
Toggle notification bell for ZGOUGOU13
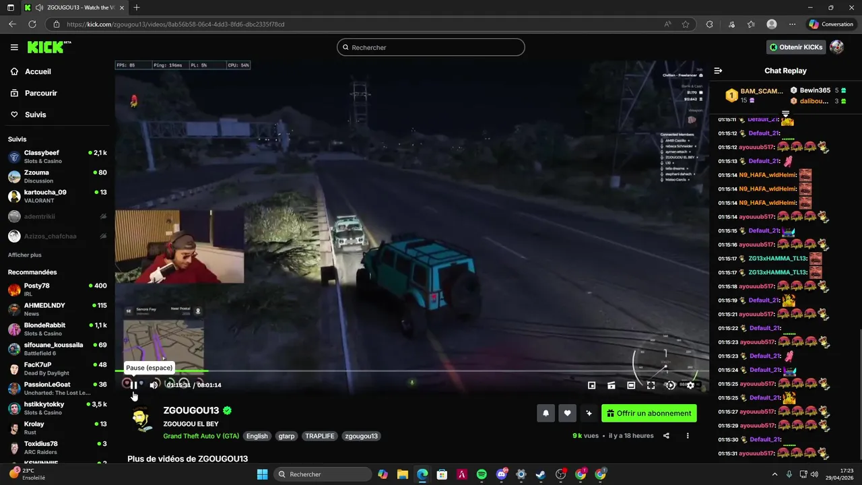[x=546, y=414]
